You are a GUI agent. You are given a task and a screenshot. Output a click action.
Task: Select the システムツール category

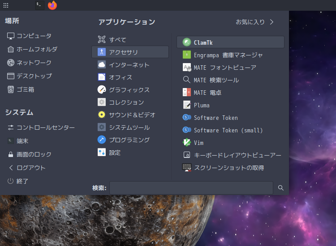(x=130, y=127)
